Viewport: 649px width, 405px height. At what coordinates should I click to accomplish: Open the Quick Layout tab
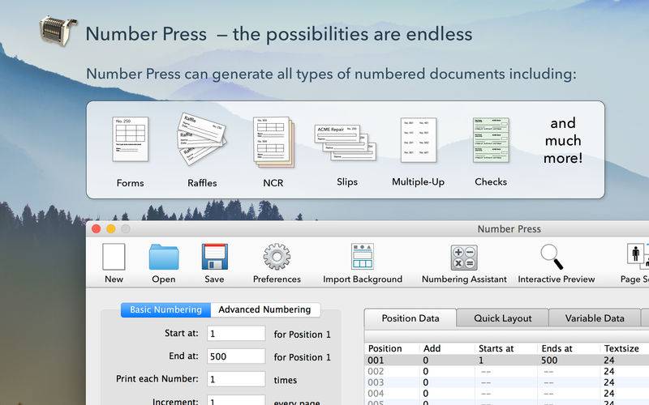point(502,318)
